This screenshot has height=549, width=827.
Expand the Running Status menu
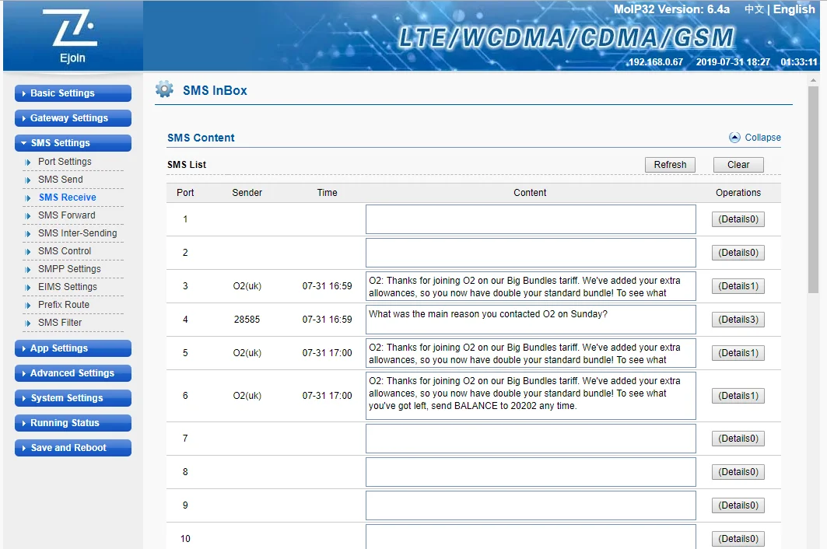coord(73,422)
